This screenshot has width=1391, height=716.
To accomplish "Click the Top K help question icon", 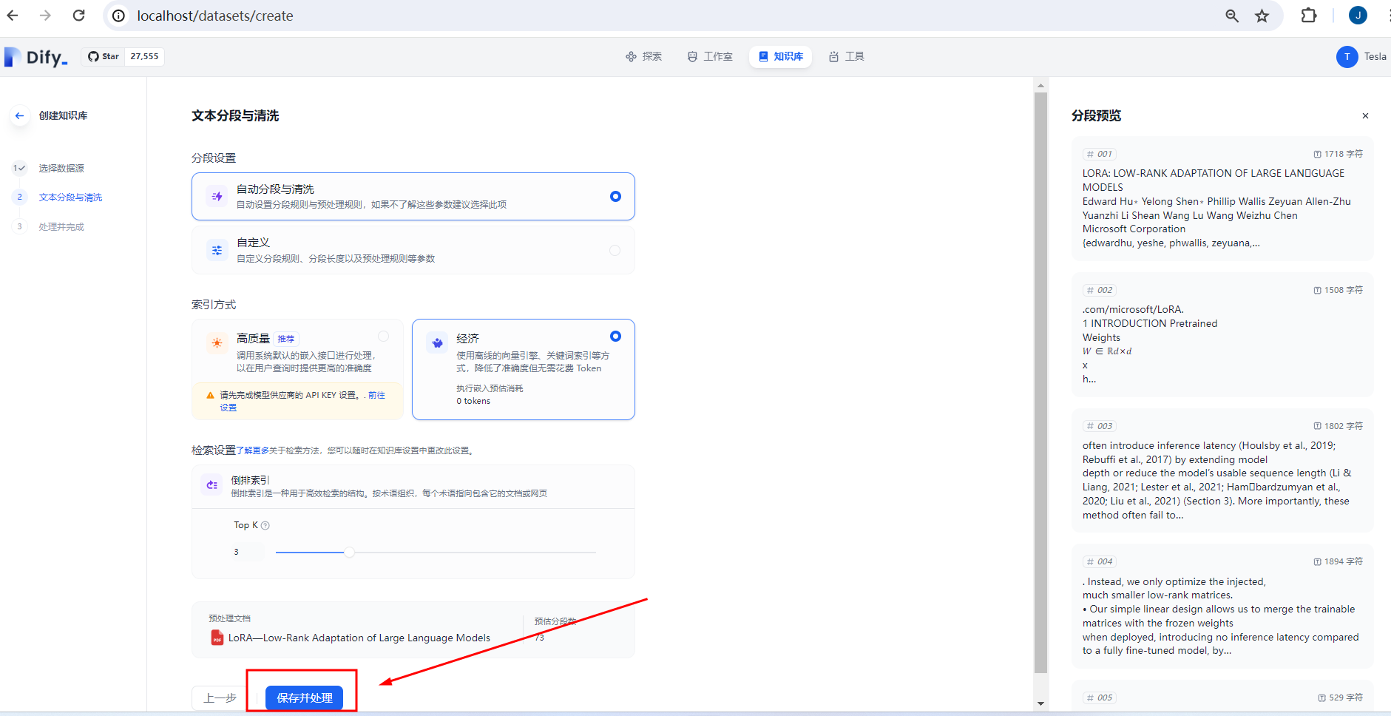I will click(x=265, y=526).
